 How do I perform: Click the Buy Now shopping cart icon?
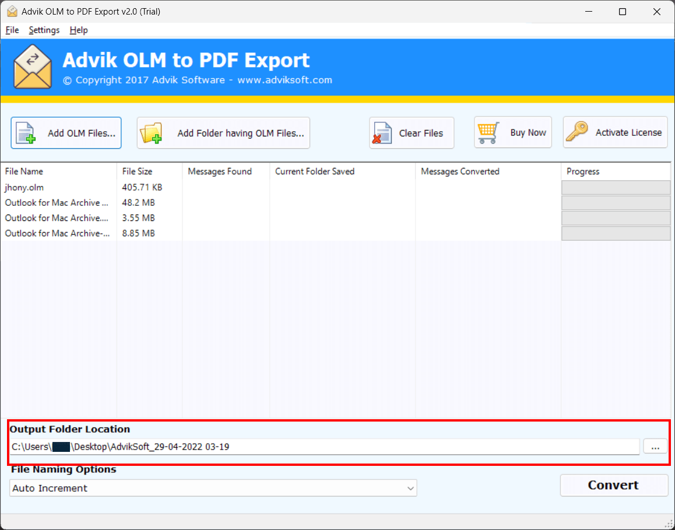(x=488, y=132)
